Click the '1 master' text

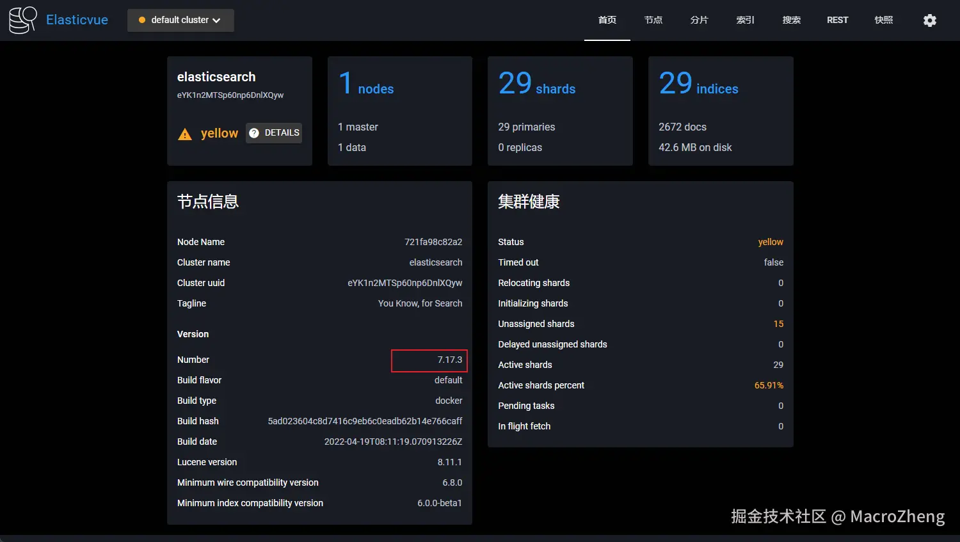[x=358, y=127]
